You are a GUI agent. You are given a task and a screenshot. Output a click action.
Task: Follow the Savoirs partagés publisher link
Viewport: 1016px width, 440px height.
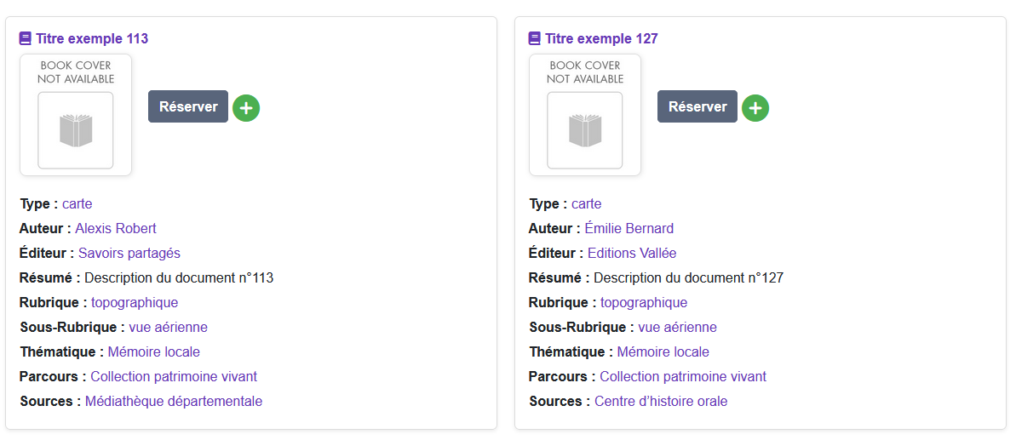(x=129, y=253)
